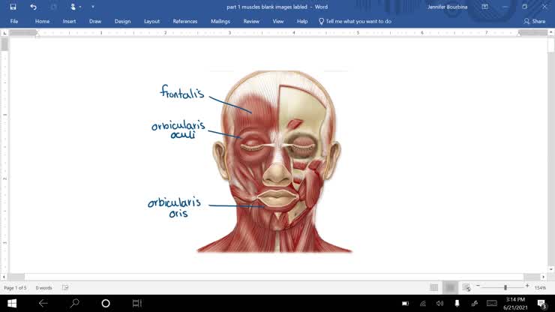
Task: Open account for Jennifer Bourbina
Action: click(x=447, y=7)
